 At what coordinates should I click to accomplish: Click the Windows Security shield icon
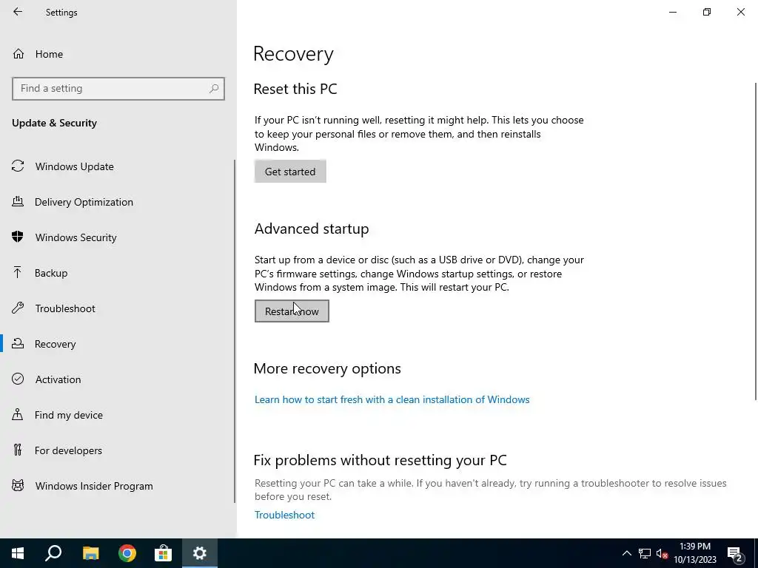(x=18, y=237)
